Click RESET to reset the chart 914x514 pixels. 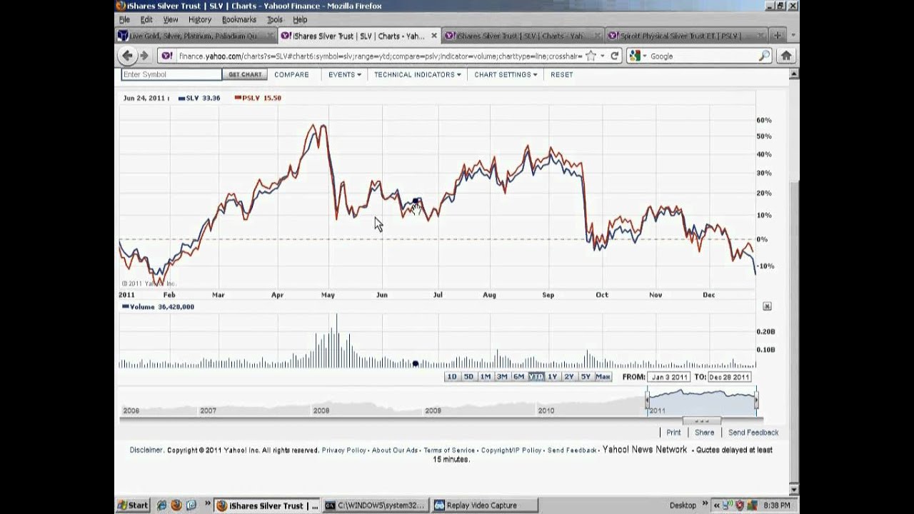562,74
